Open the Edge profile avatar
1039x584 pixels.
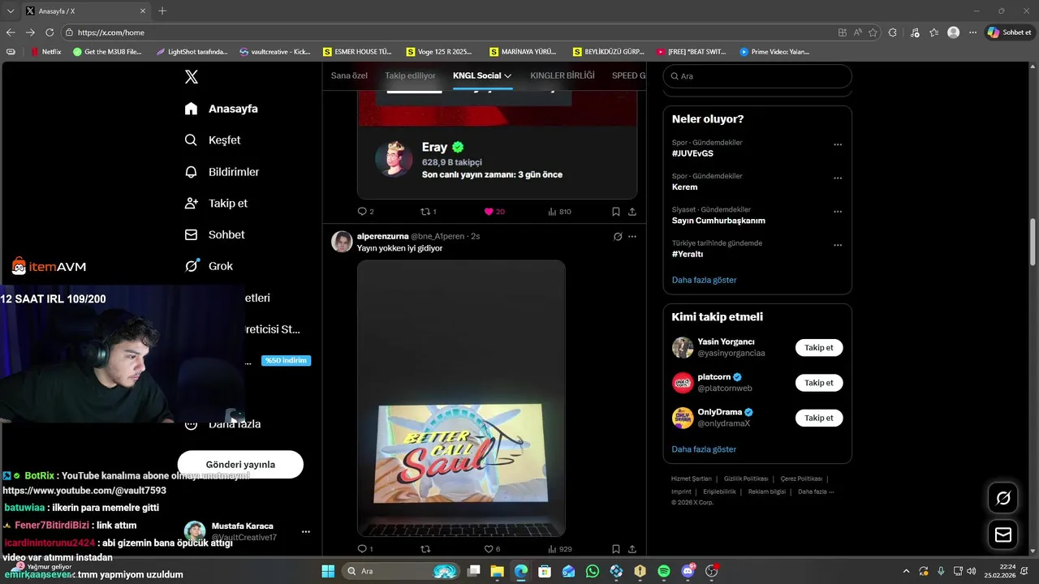(954, 32)
